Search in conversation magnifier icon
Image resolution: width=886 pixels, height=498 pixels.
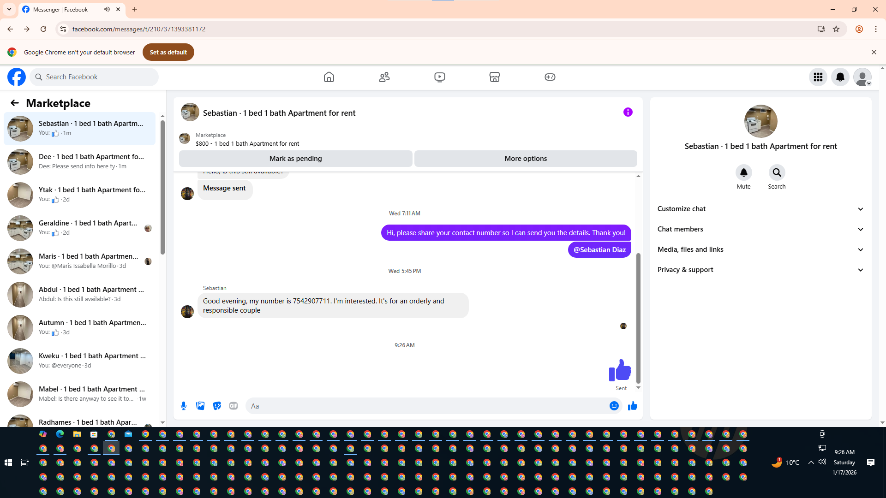click(x=777, y=172)
